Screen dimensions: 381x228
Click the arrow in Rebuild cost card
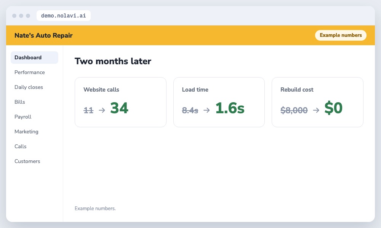point(316,110)
